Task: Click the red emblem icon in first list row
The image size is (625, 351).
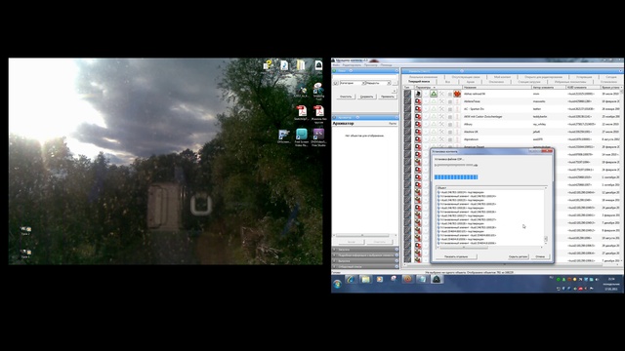Action: (x=457, y=94)
